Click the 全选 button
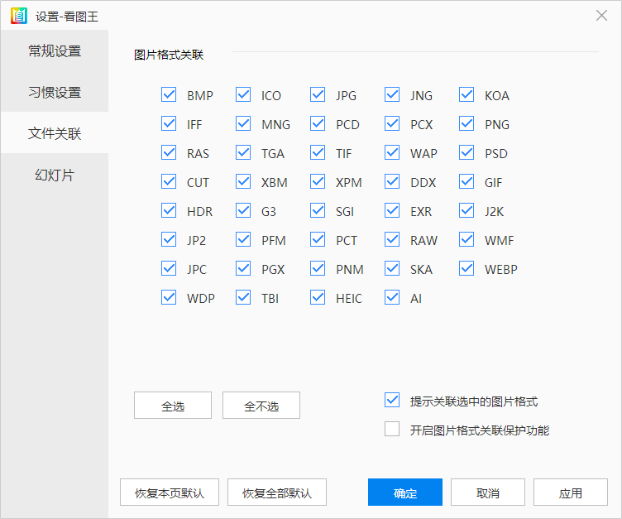This screenshot has height=519, width=622. click(x=173, y=406)
